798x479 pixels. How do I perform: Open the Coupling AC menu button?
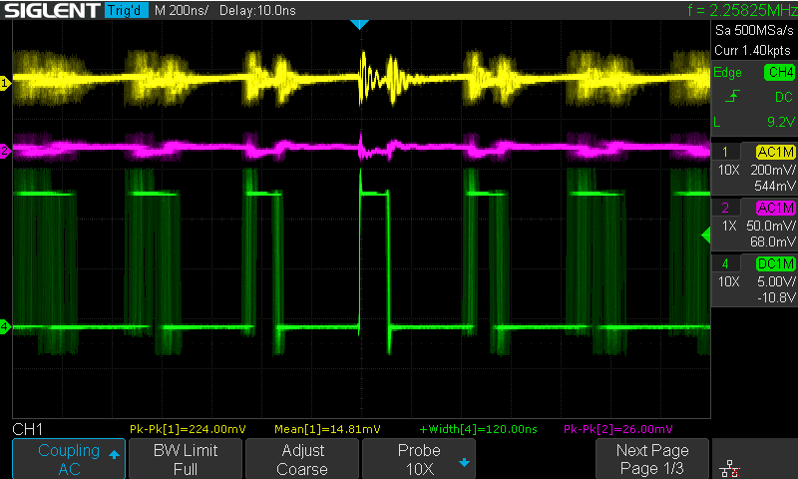(69, 459)
